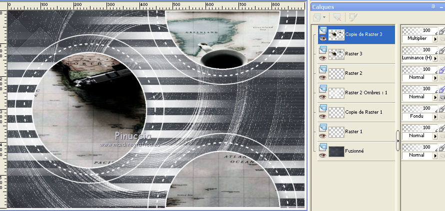Adjust opacity slider of Copie de Raster 1

(x=419, y=108)
